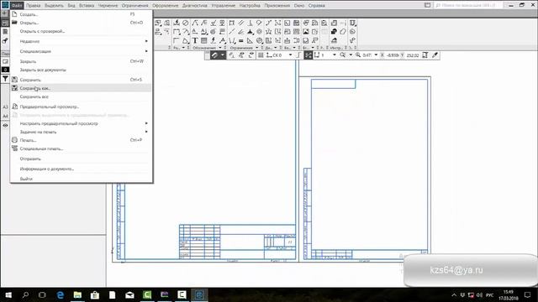The height and width of the screenshot is (302, 538).
Task: Open dropdown arrow next to highlighted link icon
Action: tap(222, 55)
